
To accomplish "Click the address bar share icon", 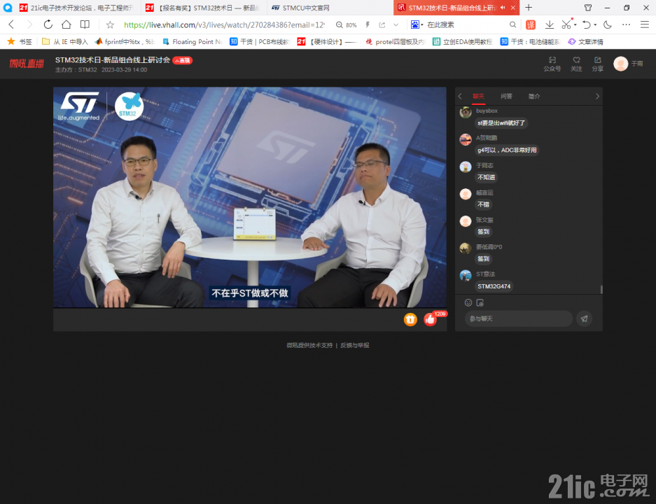I will click(x=382, y=25).
